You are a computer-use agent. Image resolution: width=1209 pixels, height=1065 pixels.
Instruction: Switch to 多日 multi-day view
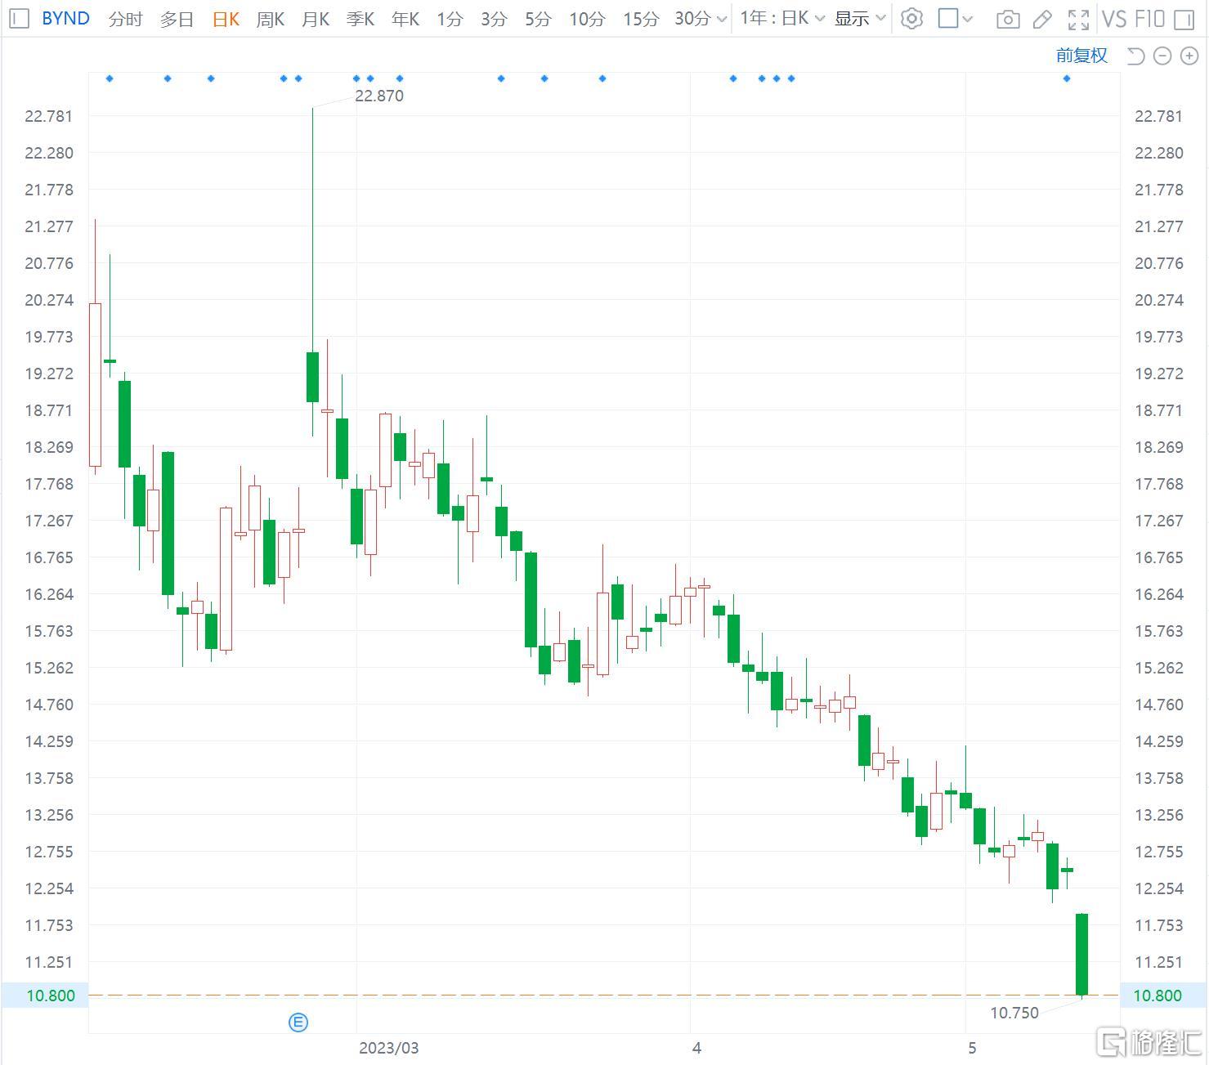click(x=177, y=18)
